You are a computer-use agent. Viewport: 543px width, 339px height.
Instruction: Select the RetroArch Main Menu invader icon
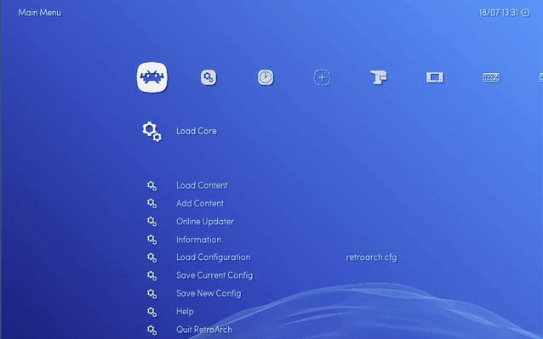point(152,77)
